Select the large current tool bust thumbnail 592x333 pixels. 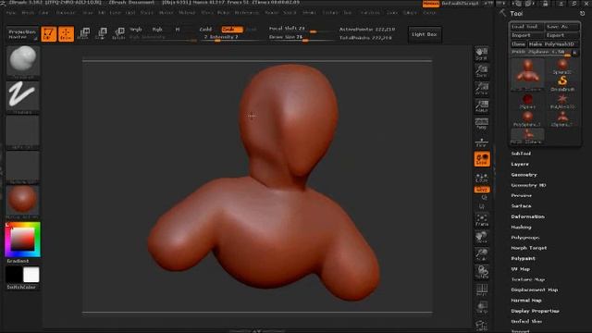tap(527, 74)
